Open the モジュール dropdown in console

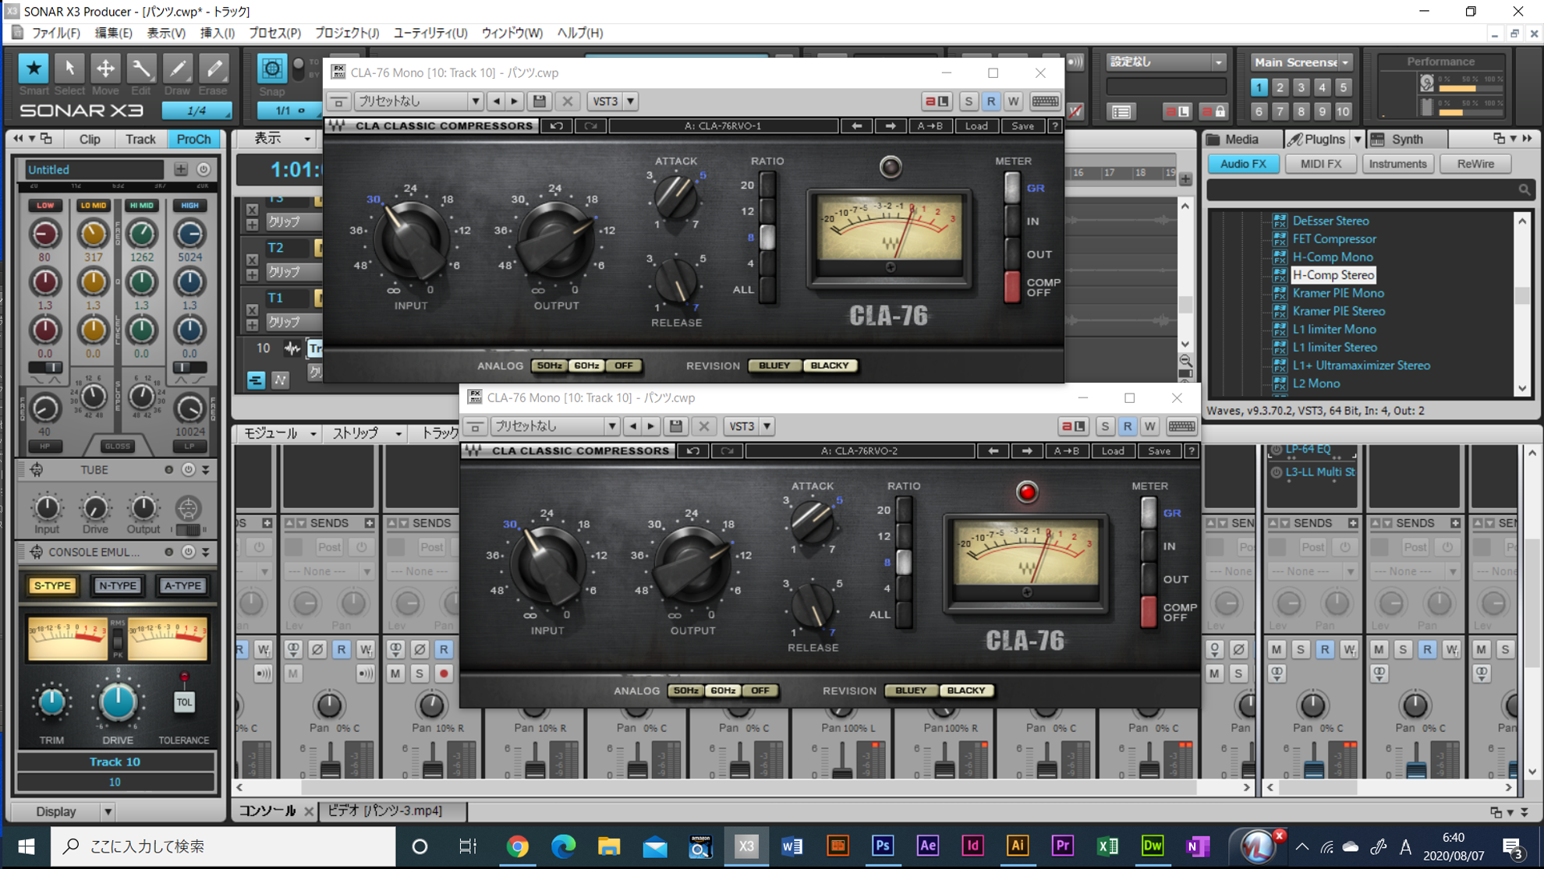click(279, 433)
